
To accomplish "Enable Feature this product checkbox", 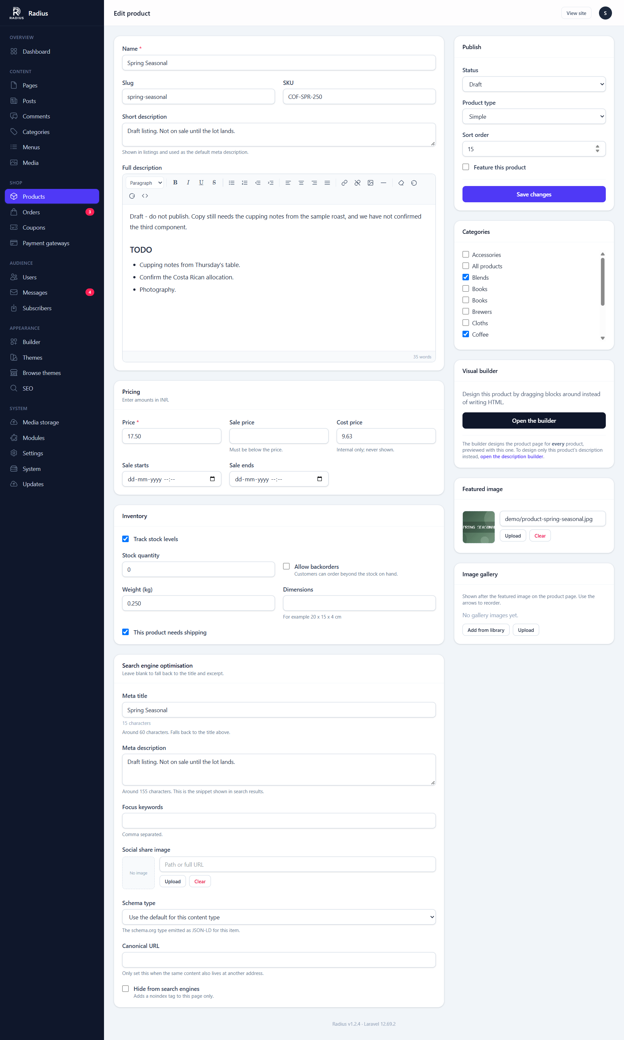I will click(x=466, y=167).
